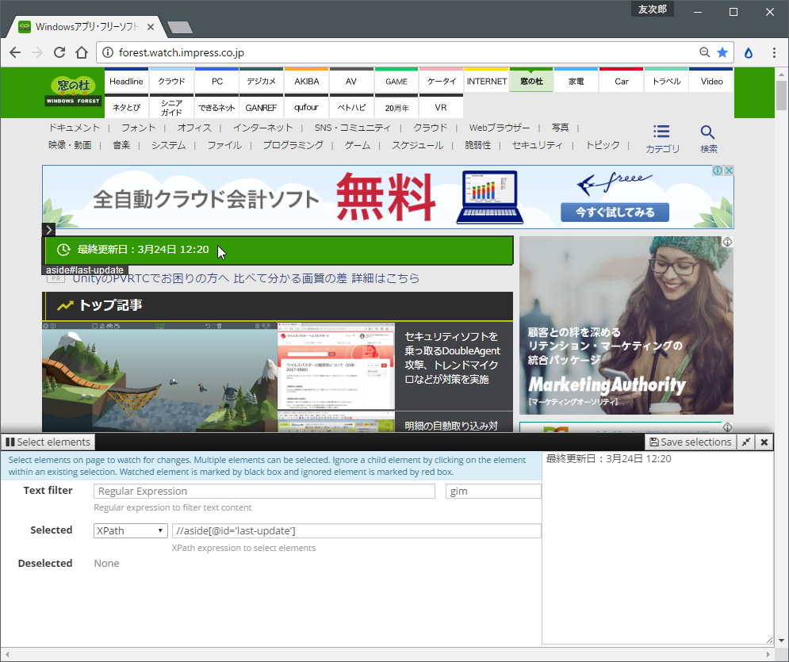The image size is (789, 662).
Task: Click the browser home icon
Action: click(82, 52)
